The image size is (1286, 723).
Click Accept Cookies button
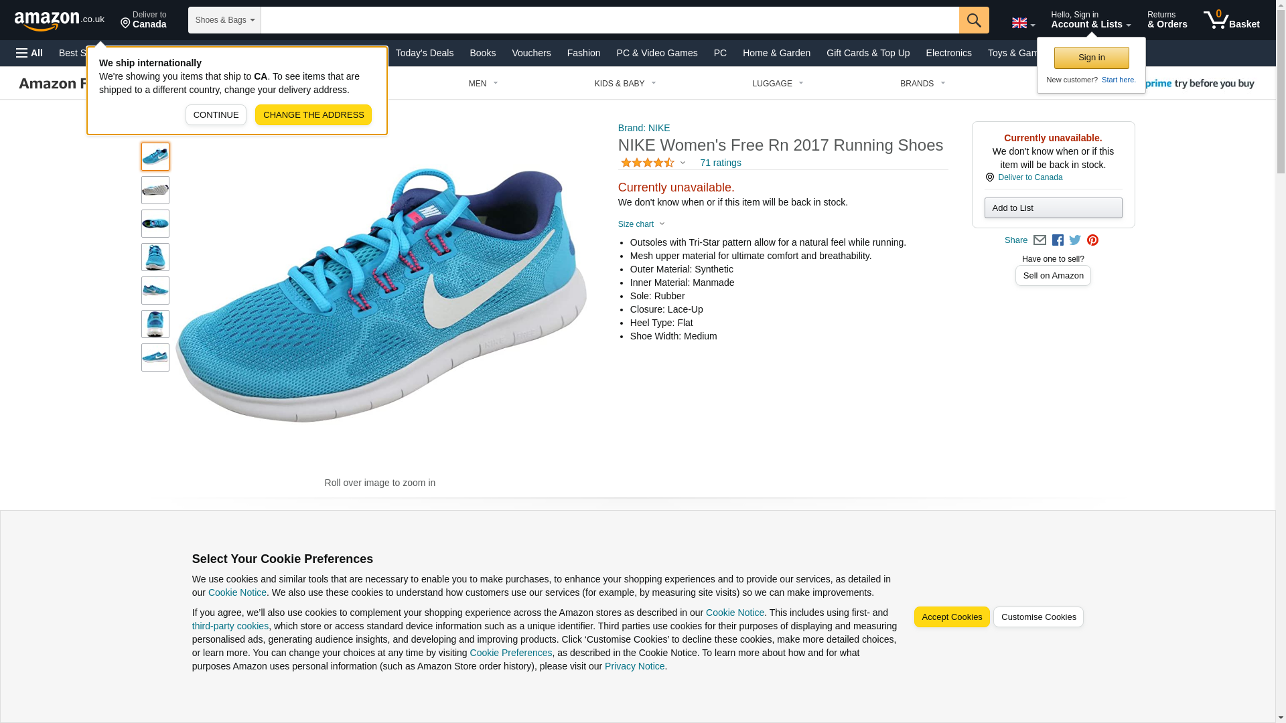pyautogui.click(x=951, y=617)
